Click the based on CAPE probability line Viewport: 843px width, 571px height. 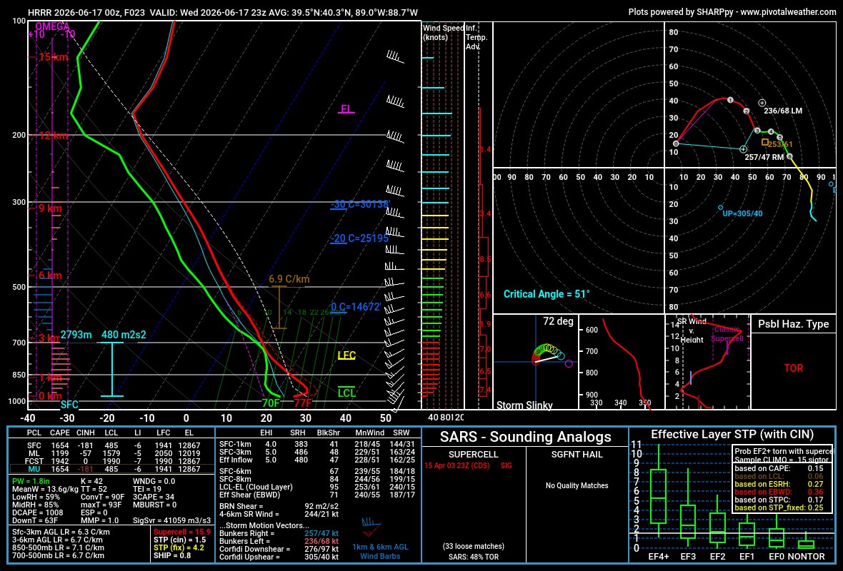tap(779, 468)
